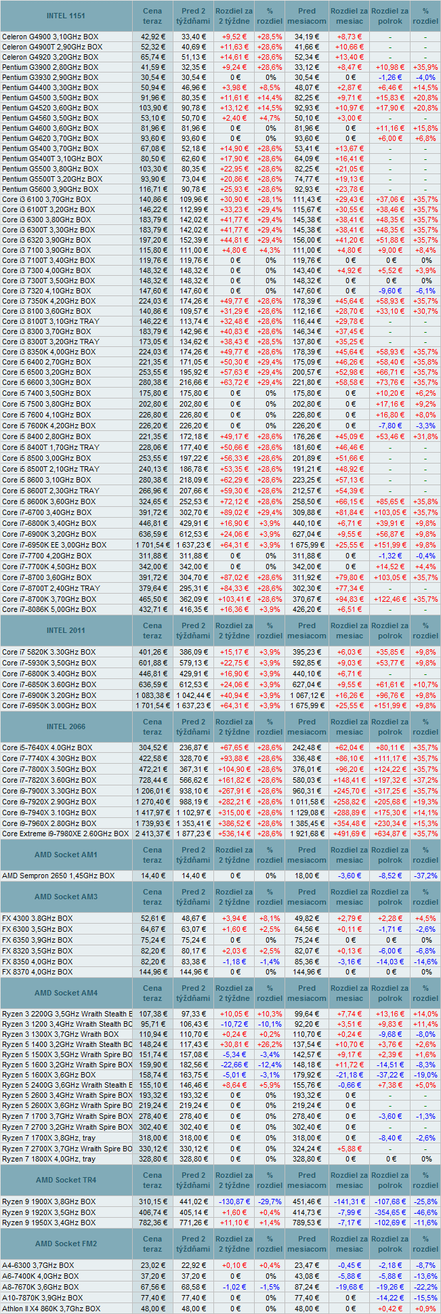Click the 2 413,37 € price for i9-7980XE

tap(152, 834)
